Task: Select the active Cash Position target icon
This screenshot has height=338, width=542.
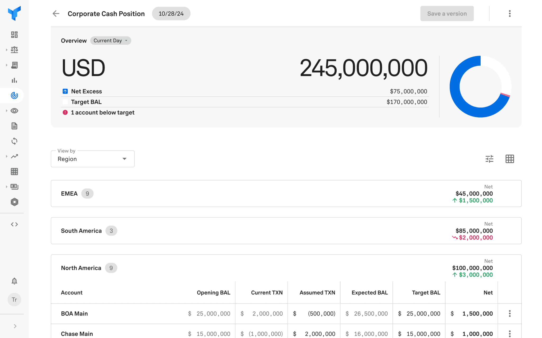Action: point(14,96)
